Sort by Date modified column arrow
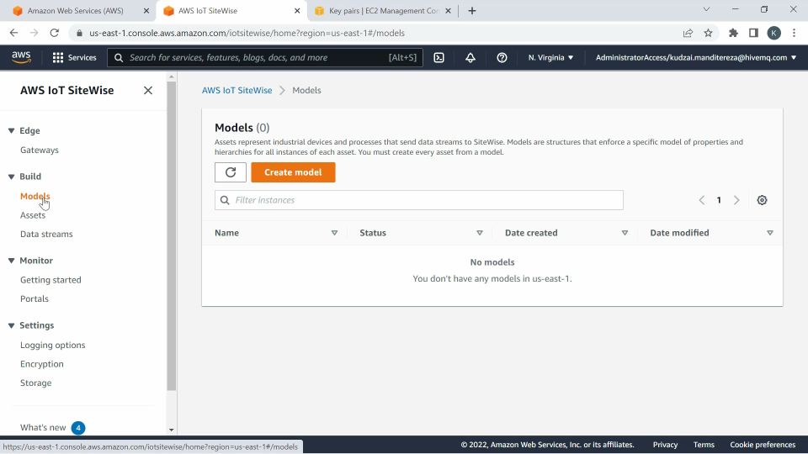Viewport: 808px width, 454px height. click(x=770, y=233)
